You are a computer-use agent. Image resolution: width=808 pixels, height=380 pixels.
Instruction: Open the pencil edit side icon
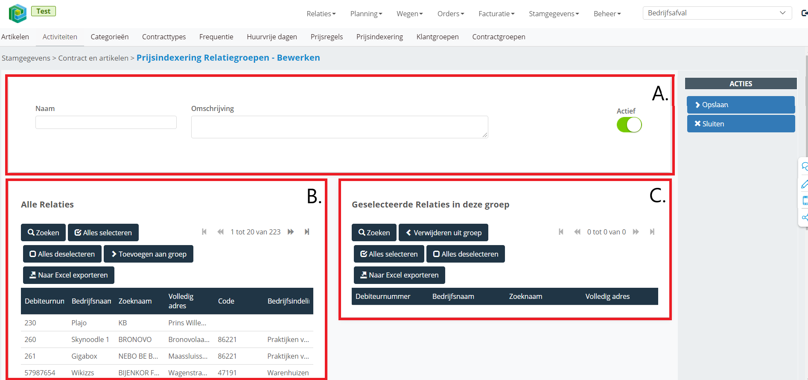tap(804, 184)
